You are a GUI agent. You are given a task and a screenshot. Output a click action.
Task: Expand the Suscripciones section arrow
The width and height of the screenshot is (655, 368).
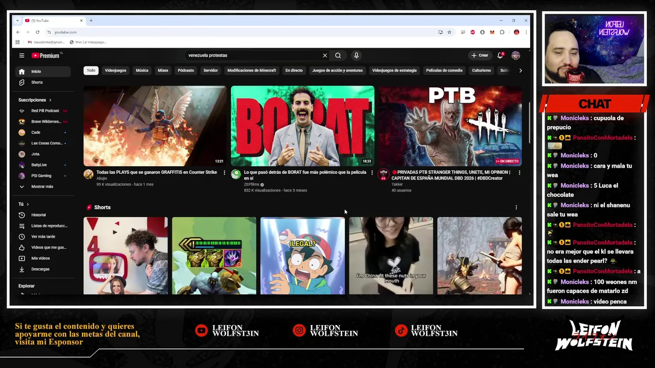[50, 100]
